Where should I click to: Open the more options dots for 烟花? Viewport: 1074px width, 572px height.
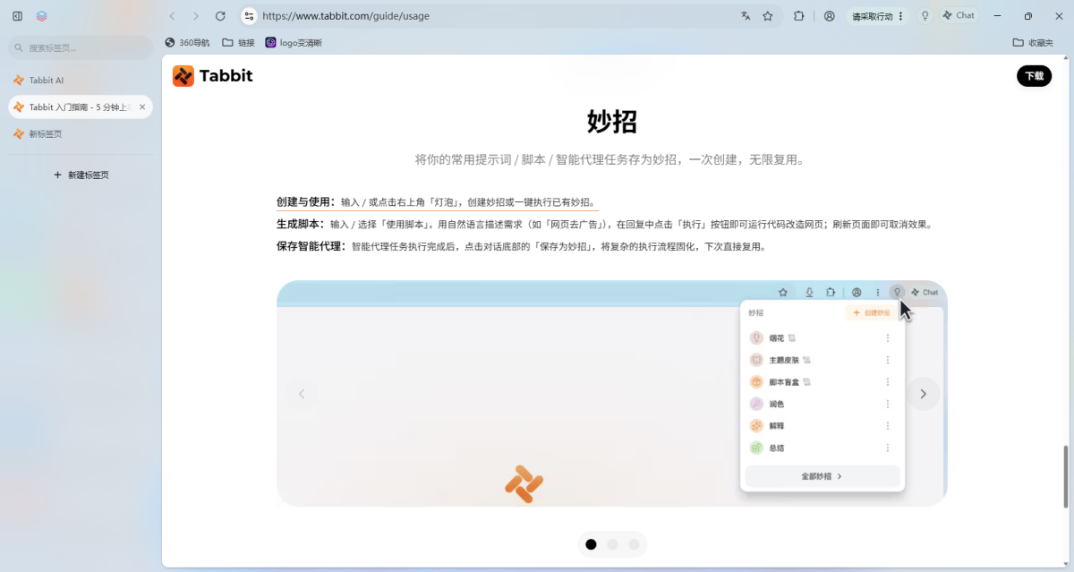[x=888, y=338]
